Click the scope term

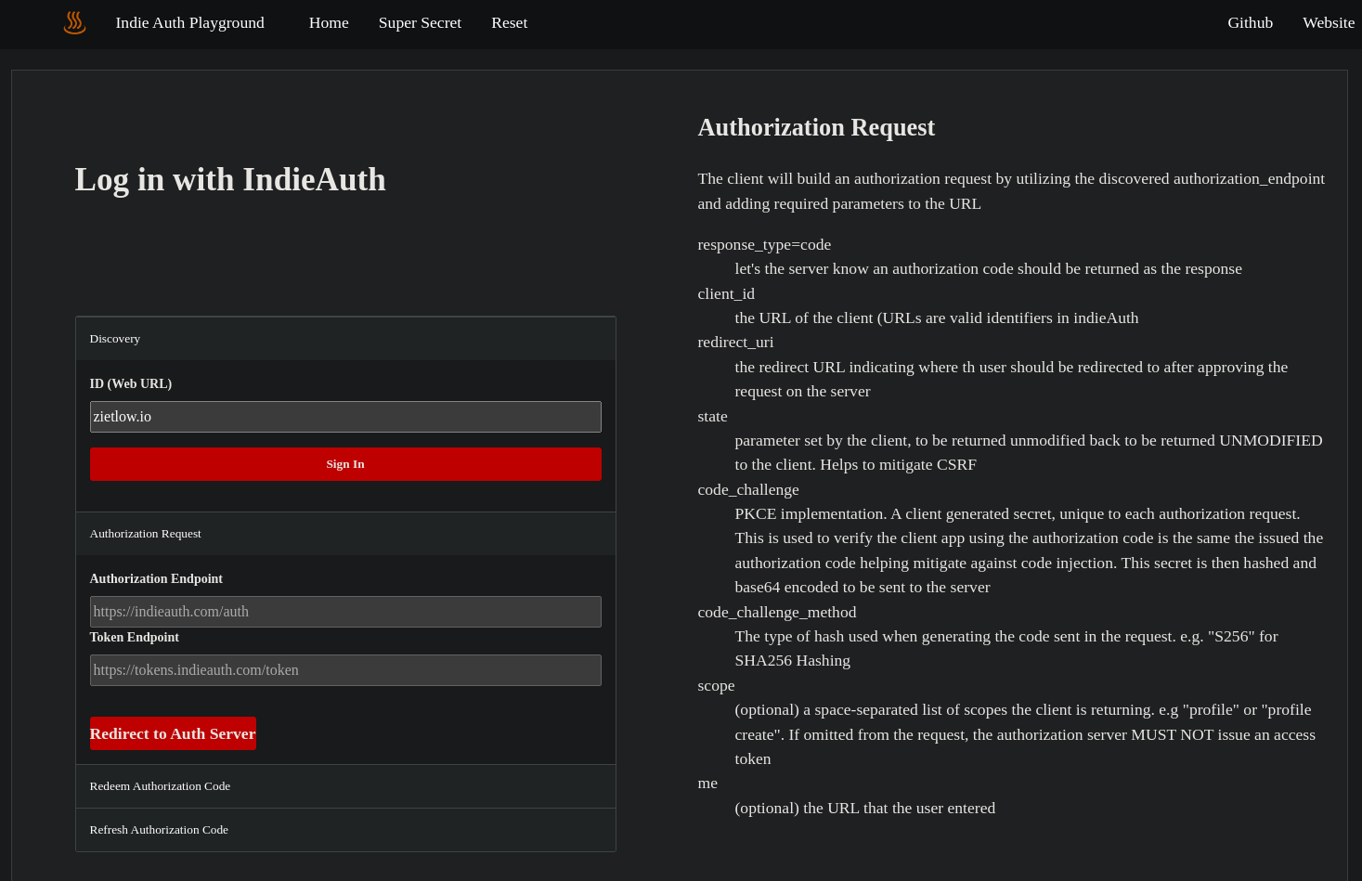[716, 686]
